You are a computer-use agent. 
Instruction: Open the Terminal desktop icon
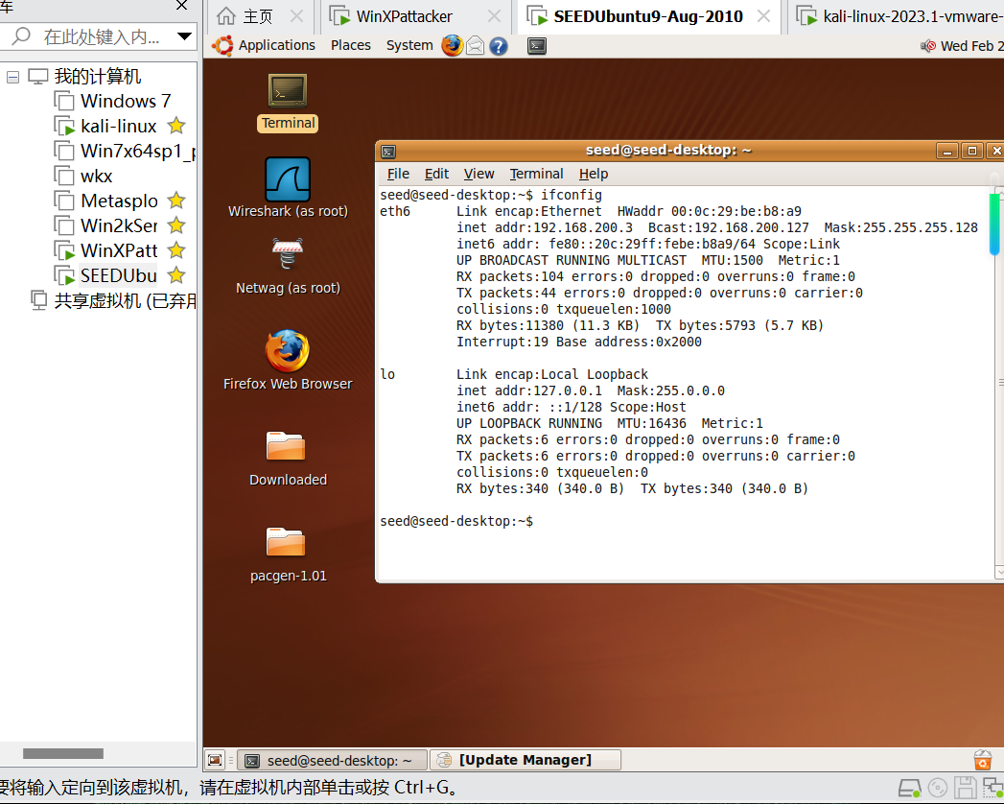coord(288,102)
